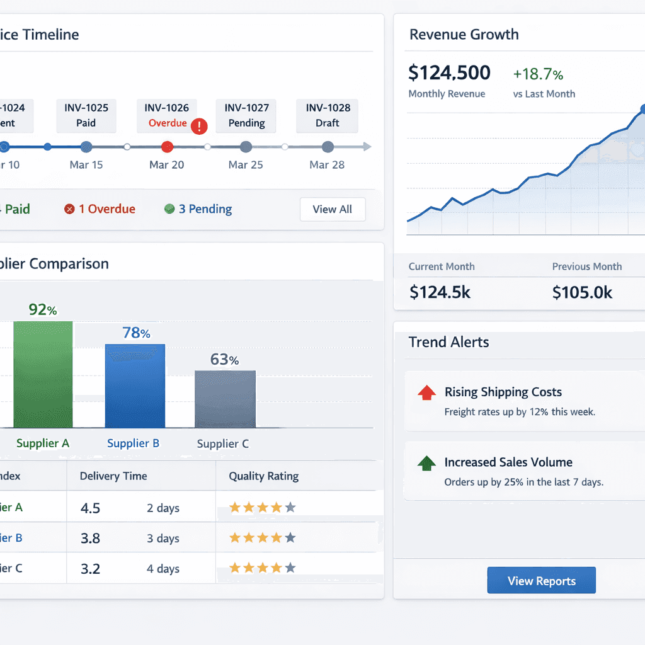645x645 pixels.
Task: Click the 3.2 index value
Action: tap(91, 569)
